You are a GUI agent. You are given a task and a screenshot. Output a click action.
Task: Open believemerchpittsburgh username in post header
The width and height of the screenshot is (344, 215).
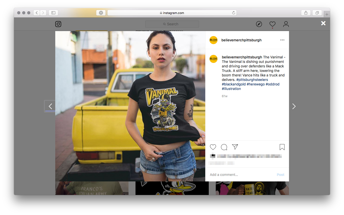pos(241,40)
